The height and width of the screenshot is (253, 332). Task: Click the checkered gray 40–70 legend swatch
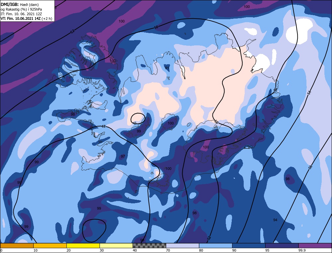tap(149, 245)
